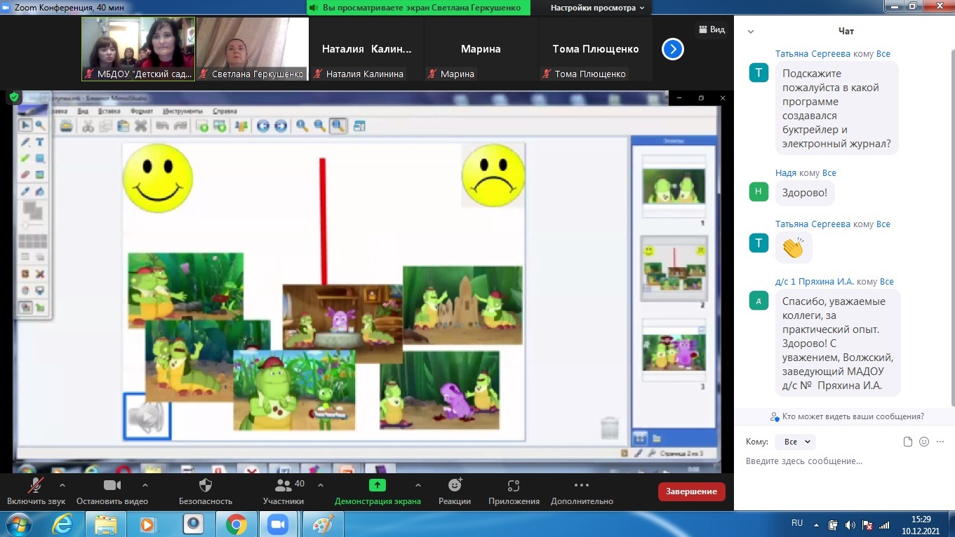The width and height of the screenshot is (955, 537).
Task: Click the green encryption shield badge
Action: coord(14,97)
